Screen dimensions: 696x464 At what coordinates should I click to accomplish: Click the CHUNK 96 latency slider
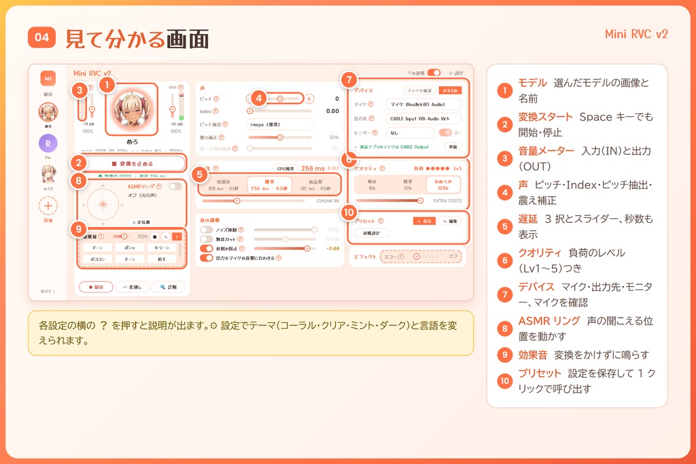[253, 201]
